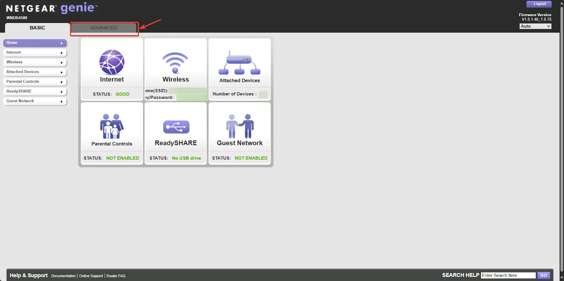Click the Guest Network NOT ENABLED status

[251, 158]
